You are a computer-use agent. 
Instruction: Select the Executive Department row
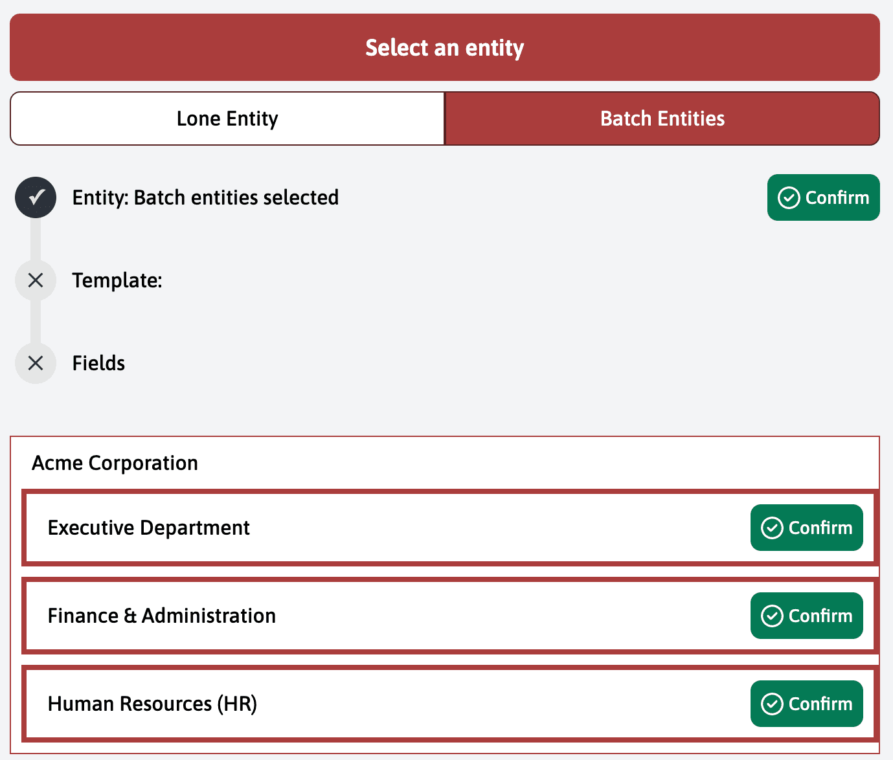389,528
